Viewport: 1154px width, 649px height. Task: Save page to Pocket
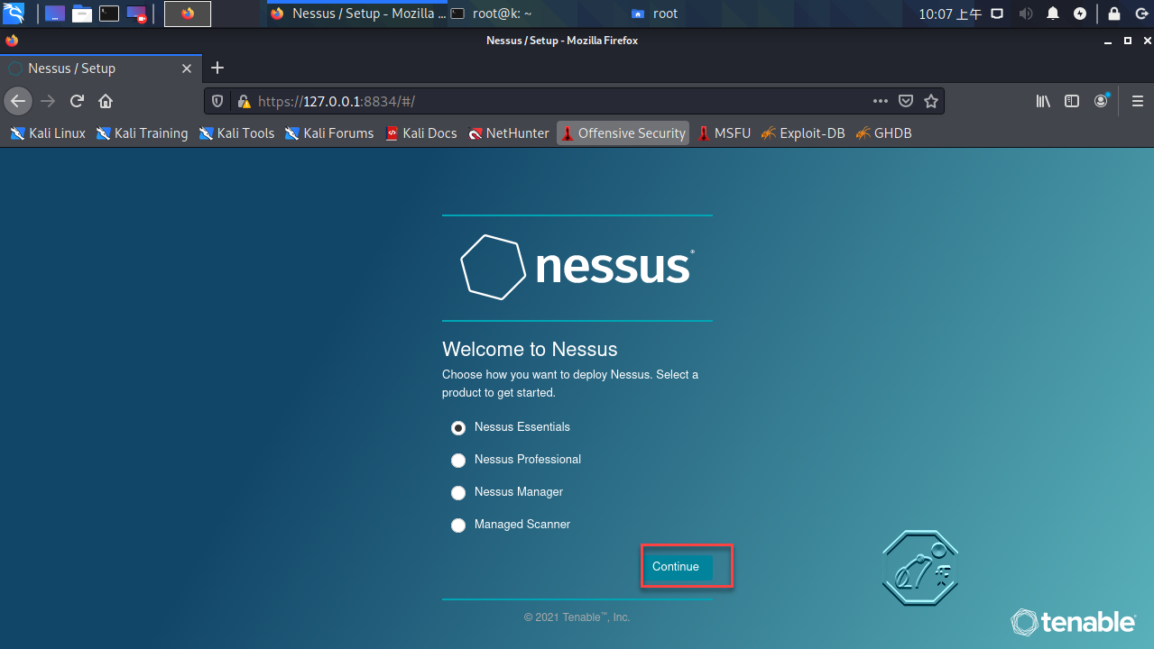point(906,102)
